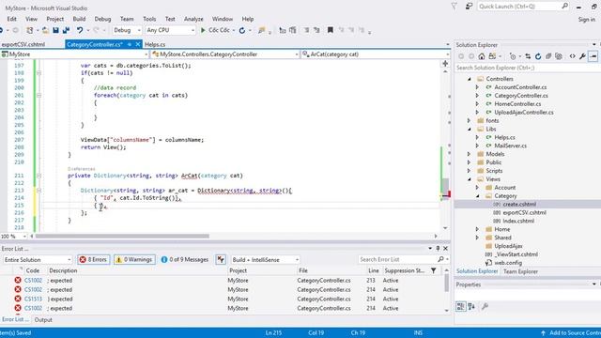Screen dimensions: 601x338
Task: Click the Save icon in toolbar
Action: 55,30
